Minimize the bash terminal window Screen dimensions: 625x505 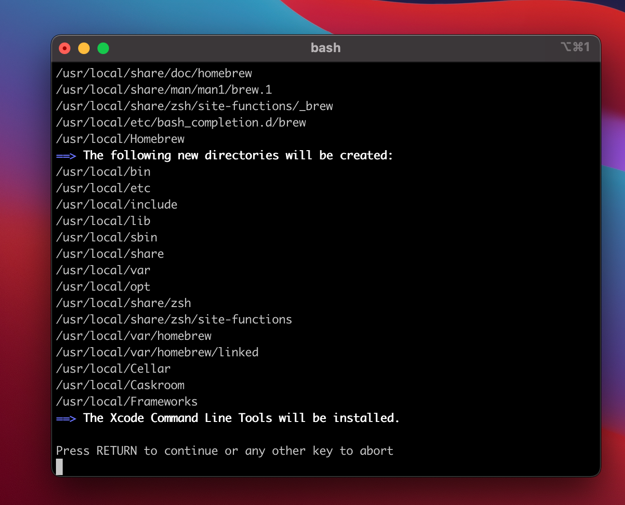(x=84, y=48)
